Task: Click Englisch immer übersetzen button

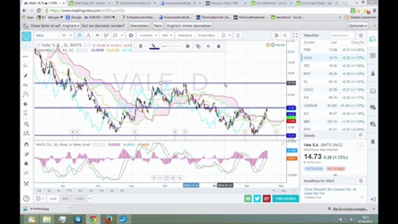Action: [189, 26]
